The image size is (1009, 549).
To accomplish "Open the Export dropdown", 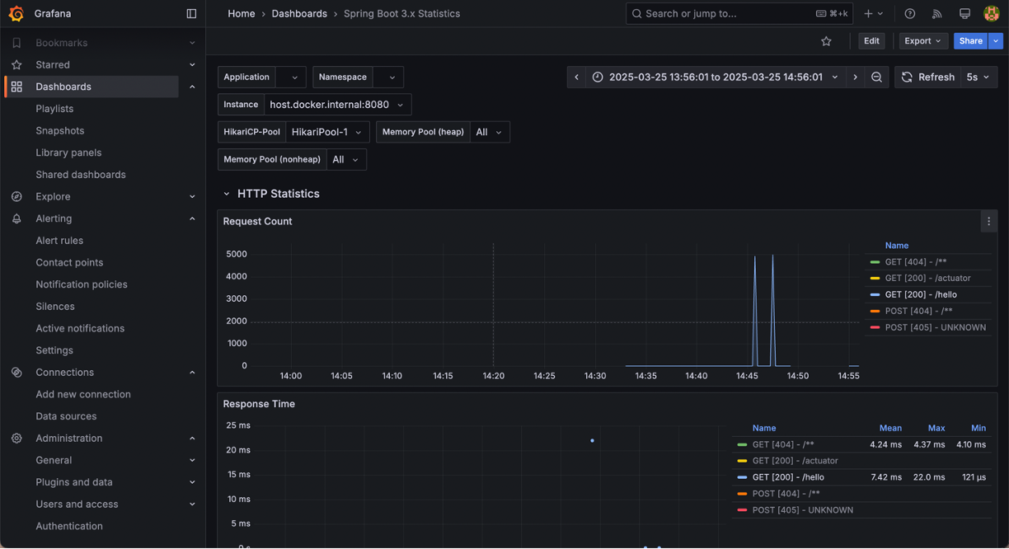I will (x=922, y=41).
